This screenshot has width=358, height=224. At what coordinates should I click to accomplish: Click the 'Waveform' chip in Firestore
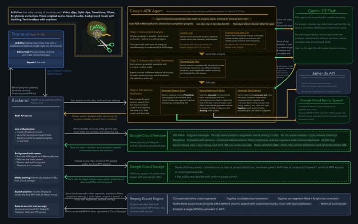179,140
